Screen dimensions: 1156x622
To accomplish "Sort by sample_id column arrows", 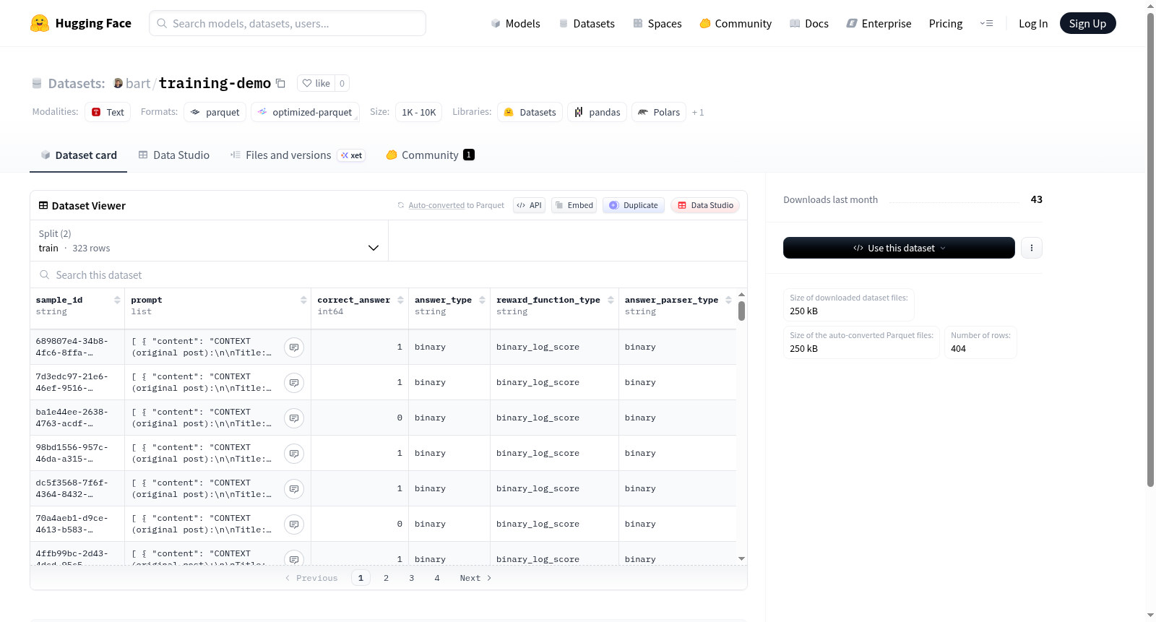I will click(117, 300).
